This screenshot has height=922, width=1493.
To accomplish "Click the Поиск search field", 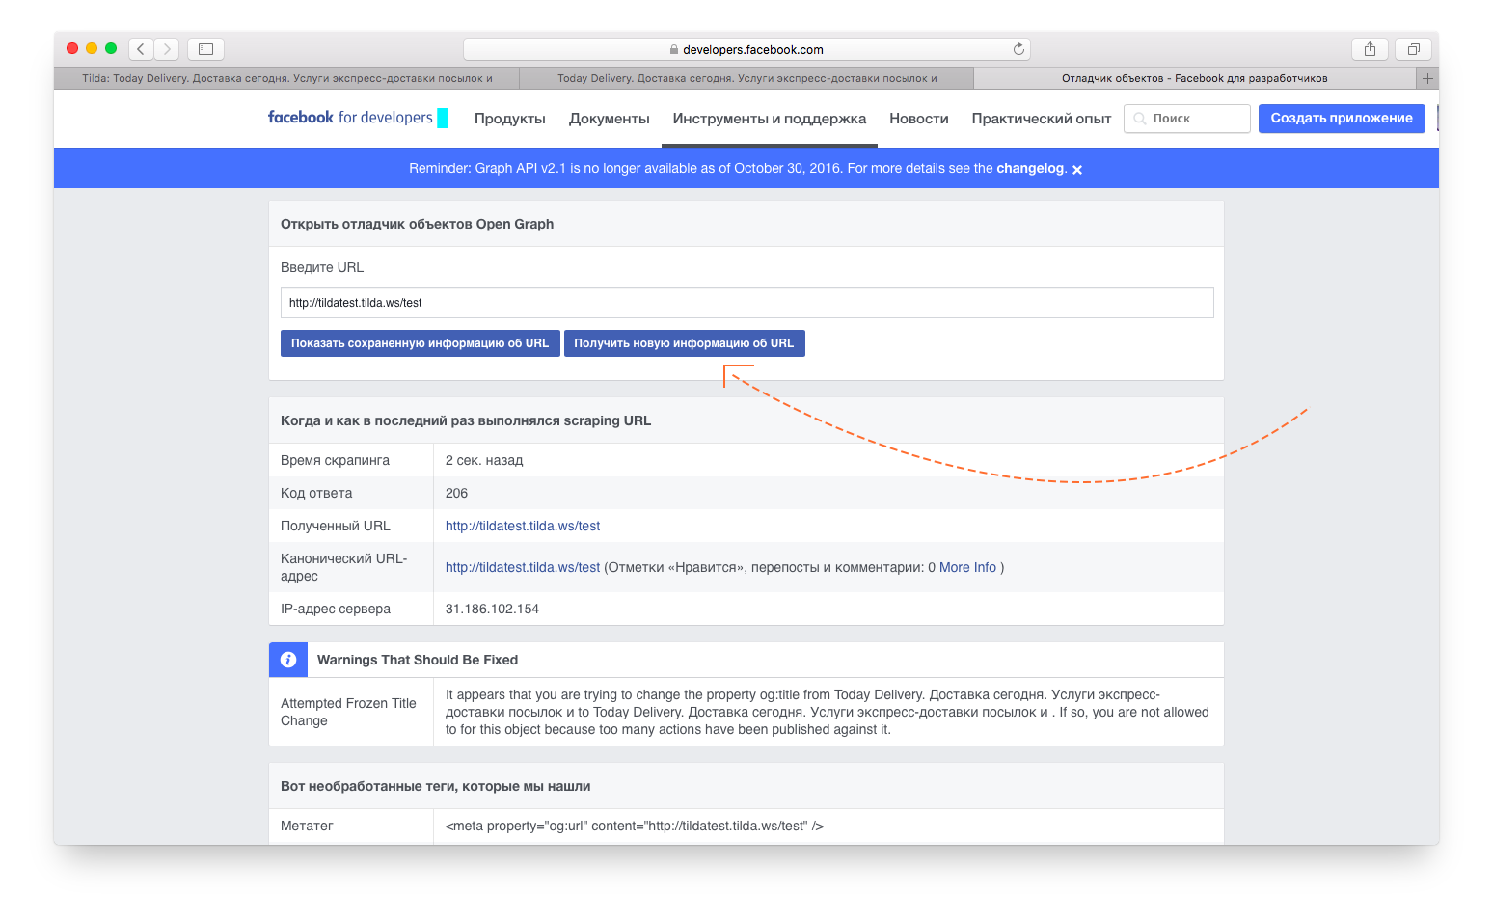I will click(x=1187, y=119).
